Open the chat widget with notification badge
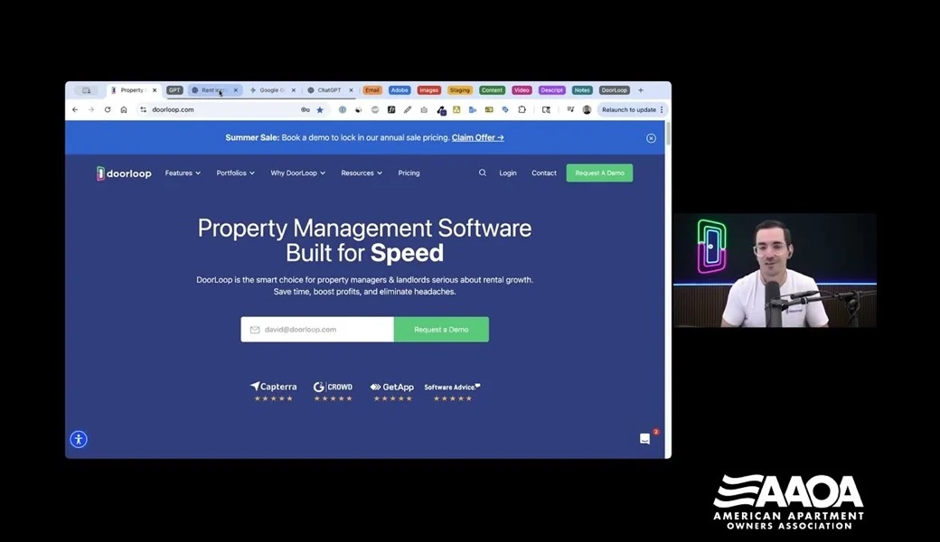 point(645,438)
